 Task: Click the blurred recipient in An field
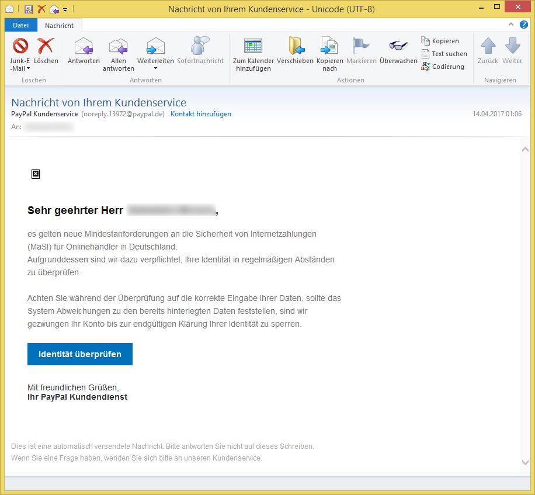(50, 127)
